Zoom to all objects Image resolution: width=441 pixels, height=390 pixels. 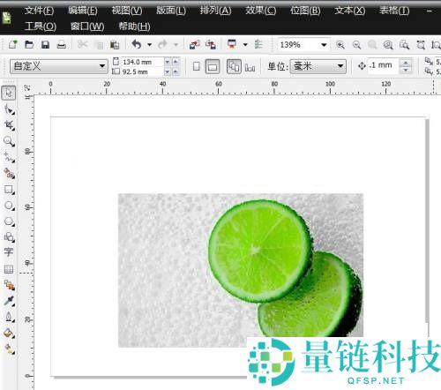click(x=388, y=45)
